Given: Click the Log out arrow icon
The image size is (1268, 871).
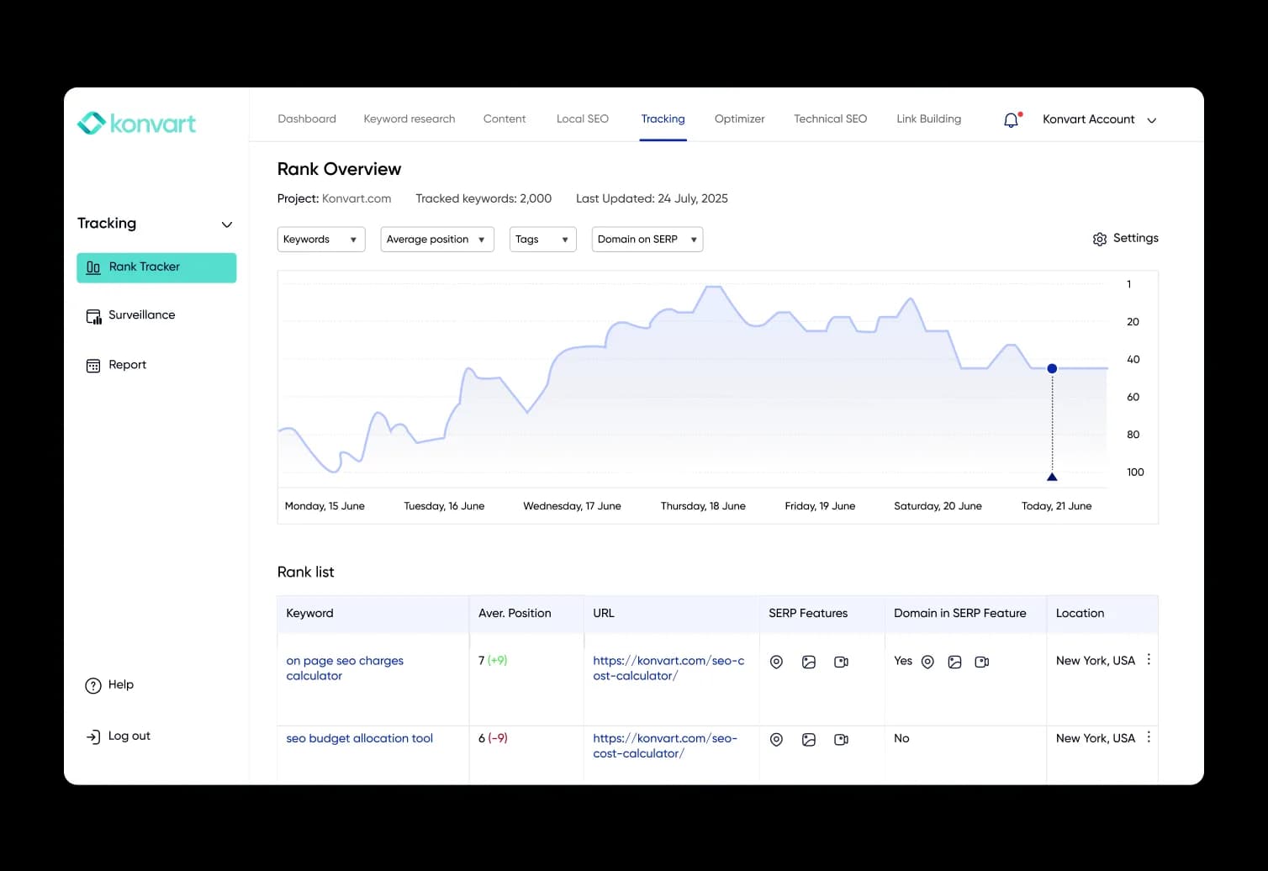Looking at the screenshot, I should pos(93,736).
